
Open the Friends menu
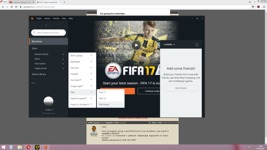coord(56,18)
